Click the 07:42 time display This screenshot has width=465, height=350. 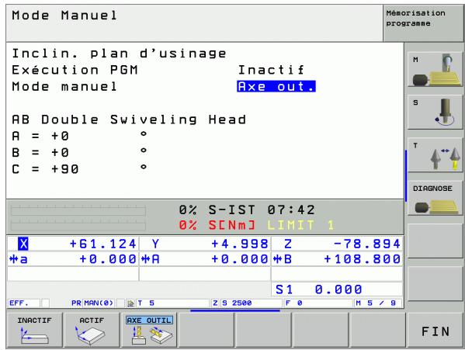pos(291,210)
